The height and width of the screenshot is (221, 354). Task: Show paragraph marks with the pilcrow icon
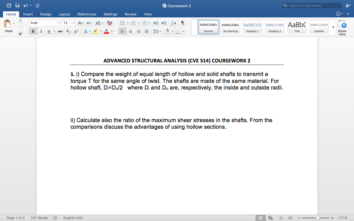[183, 23]
